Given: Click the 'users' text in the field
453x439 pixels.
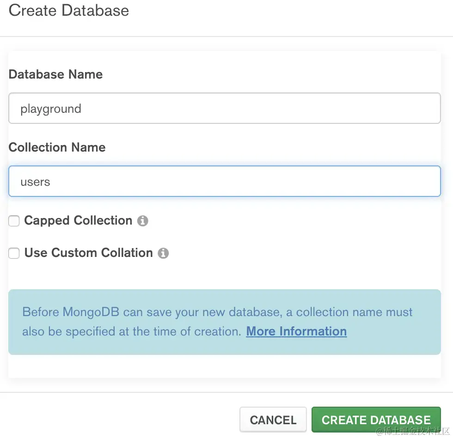Looking at the screenshot, I should (35, 182).
